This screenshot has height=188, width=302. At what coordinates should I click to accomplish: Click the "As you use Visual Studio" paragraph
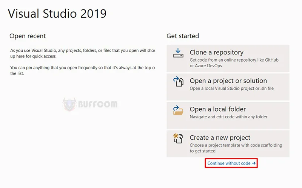point(83,53)
